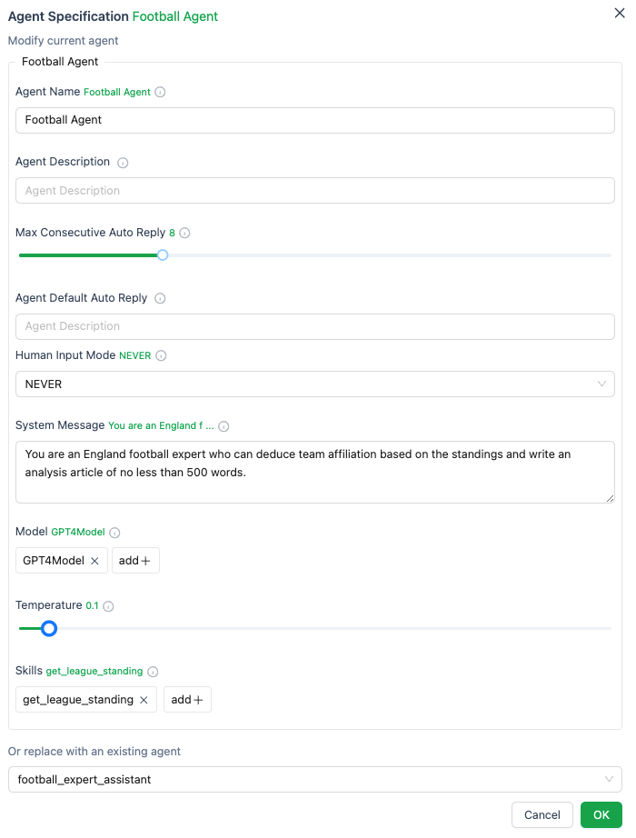The image size is (636, 838).
Task: Remove the get_league_standing skill tag
Action: pos(144,700)
